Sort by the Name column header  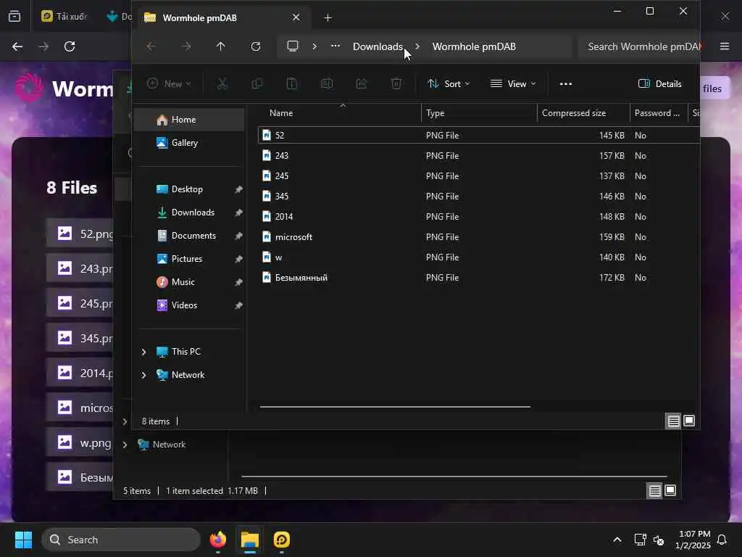[340, 113]
